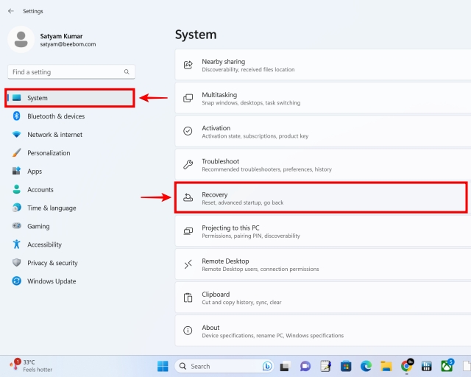This screenshot has width=471, height=377.
Task: Open the Apps category
Action: point(70,171)
